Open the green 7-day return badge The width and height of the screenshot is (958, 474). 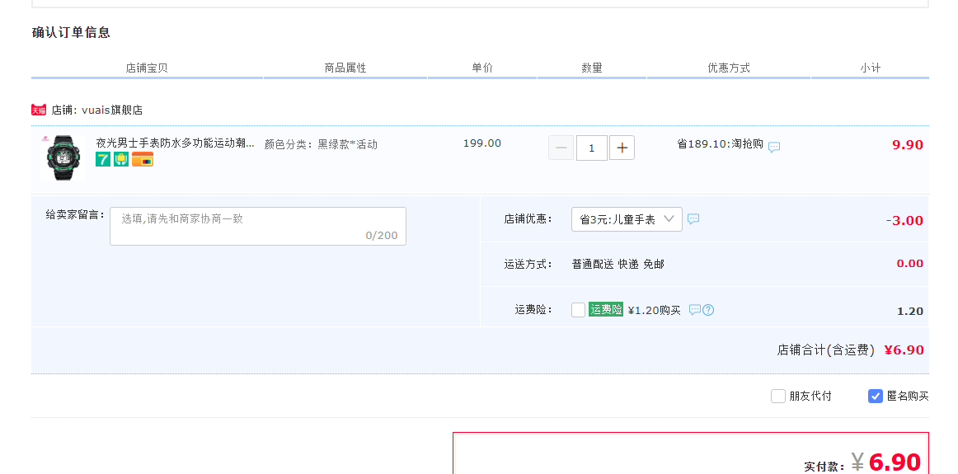pos(102,159)
